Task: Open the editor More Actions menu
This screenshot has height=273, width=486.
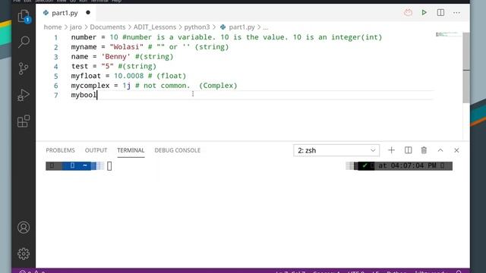Action: (456, 13)
